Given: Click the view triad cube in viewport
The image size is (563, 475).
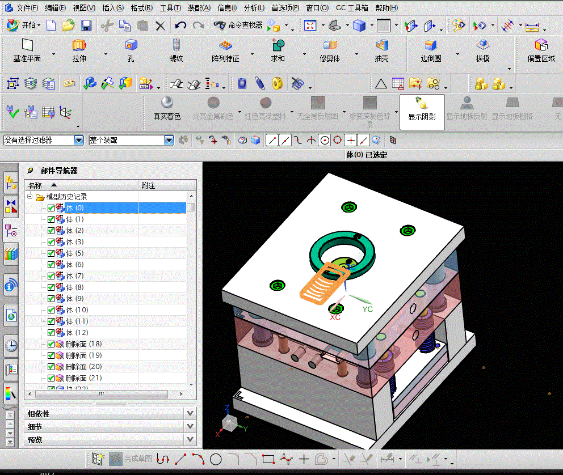Looking at the screenshot, I should point(229,423).
